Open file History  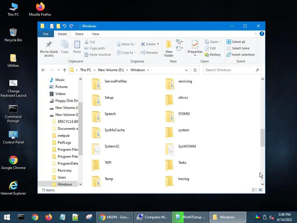[x=213, y=55]
